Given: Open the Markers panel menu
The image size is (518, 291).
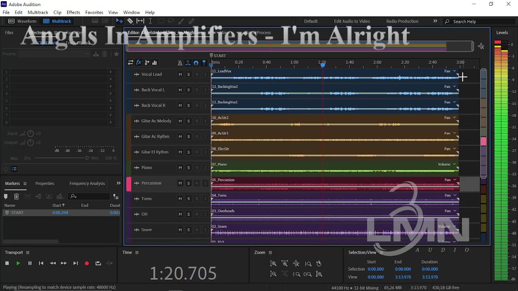Looking at the screenshot, I should (25, 183).
